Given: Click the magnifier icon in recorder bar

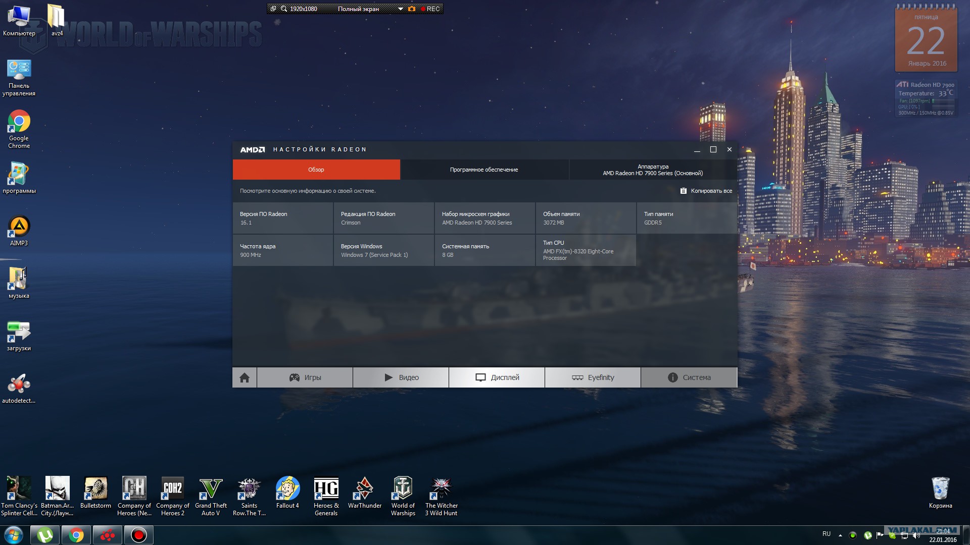Looking at the screenshot, I should tap(284, 9).
